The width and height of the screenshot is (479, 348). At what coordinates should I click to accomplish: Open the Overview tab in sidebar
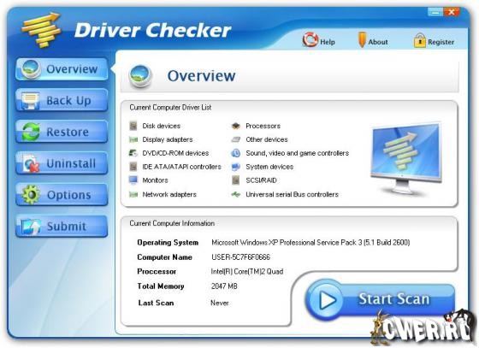tap(62, 69)
